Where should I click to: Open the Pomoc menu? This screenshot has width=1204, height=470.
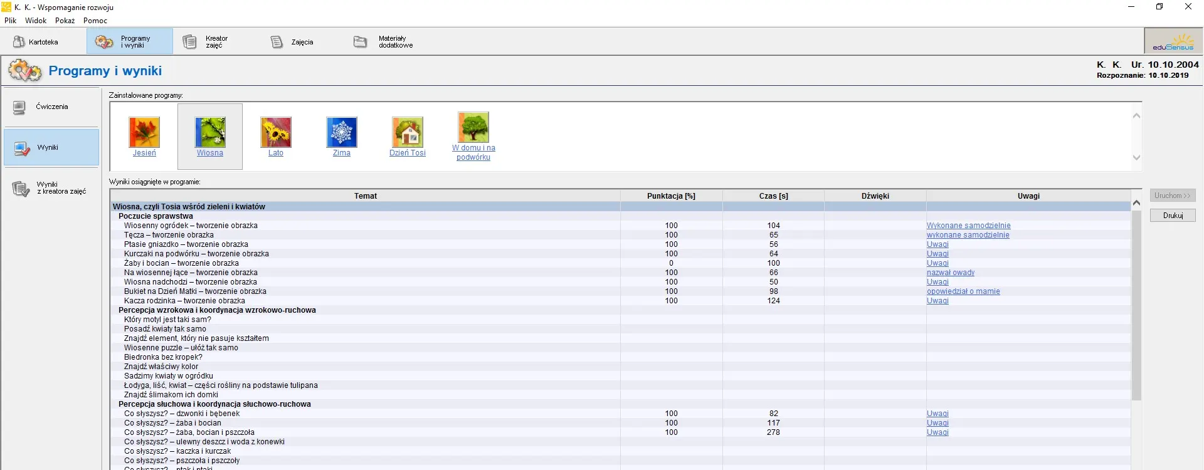tap(95, 21)
